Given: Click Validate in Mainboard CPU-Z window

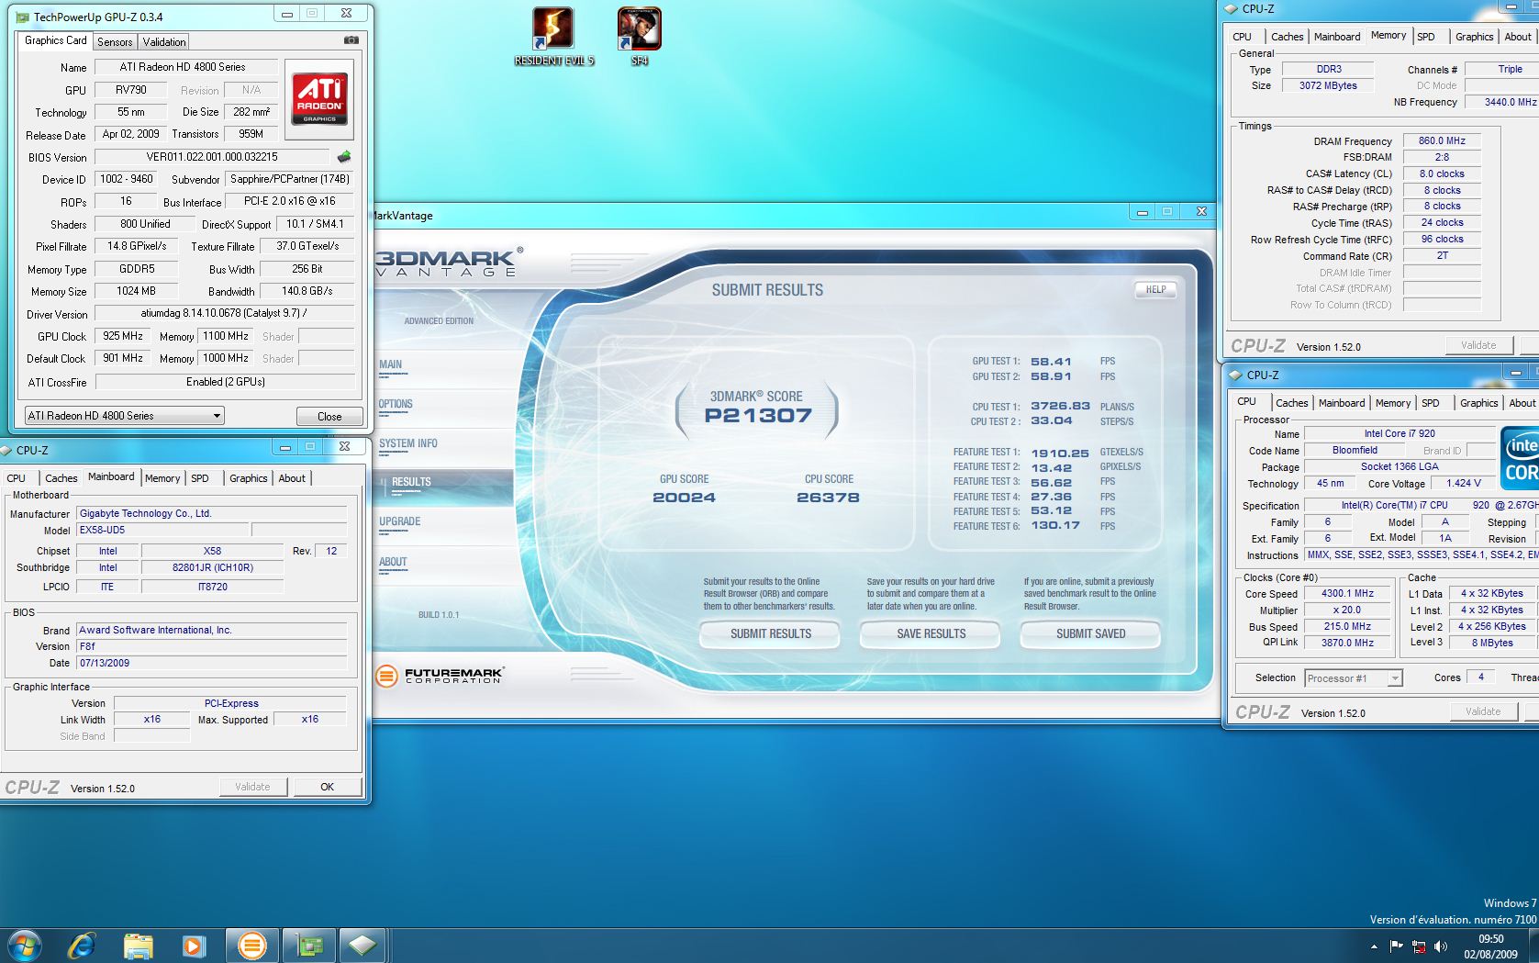Looking at the screenshot, I should tap(252, 787).
